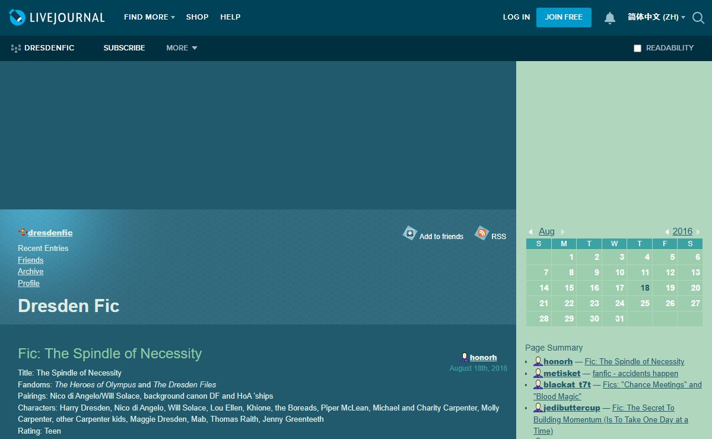
Task: Click honorh author link on the entry
Action: point(483,358)
